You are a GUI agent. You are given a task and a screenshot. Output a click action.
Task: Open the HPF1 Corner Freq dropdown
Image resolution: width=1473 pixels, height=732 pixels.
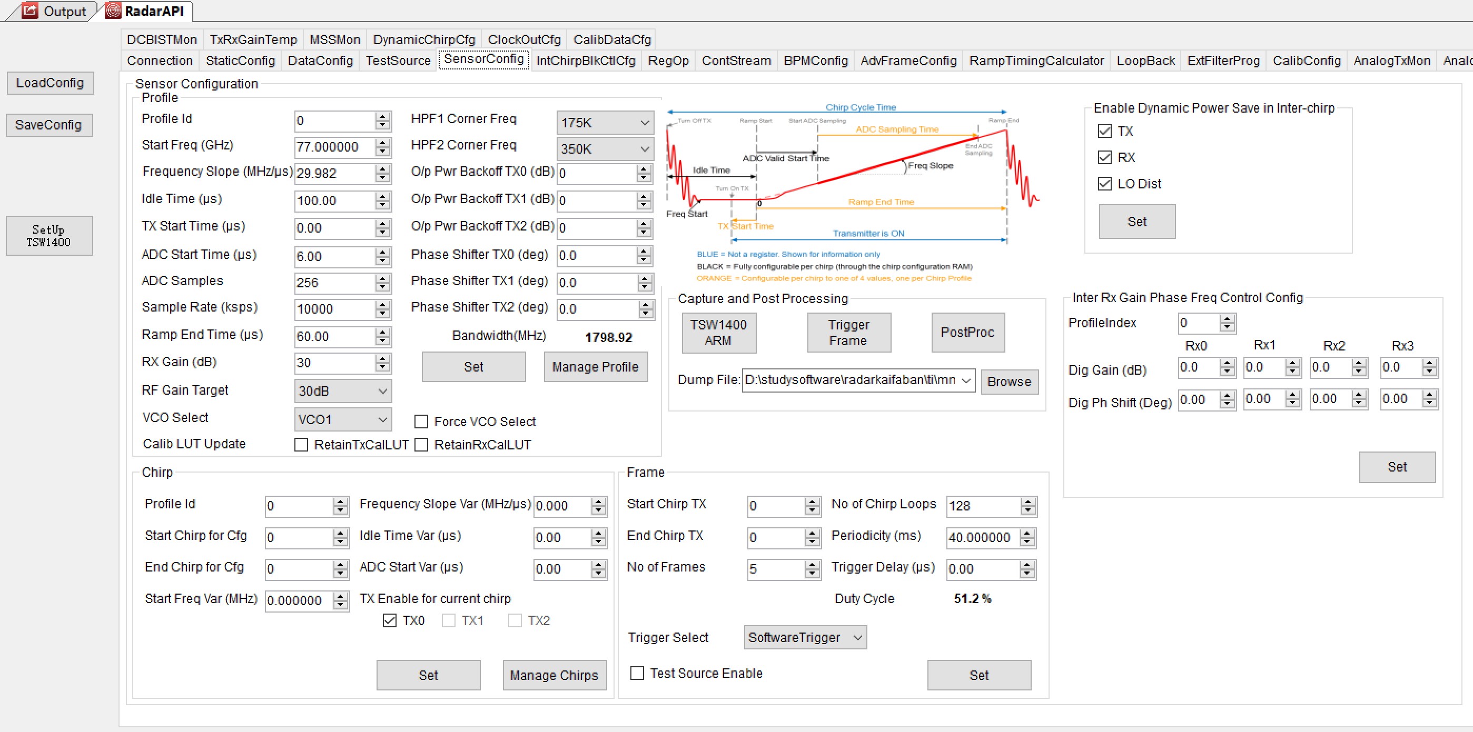pos(605,122)
